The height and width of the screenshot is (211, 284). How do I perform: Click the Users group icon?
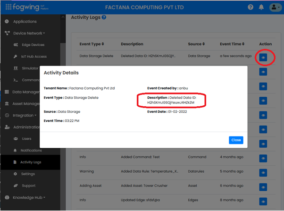tap(16, 139)
